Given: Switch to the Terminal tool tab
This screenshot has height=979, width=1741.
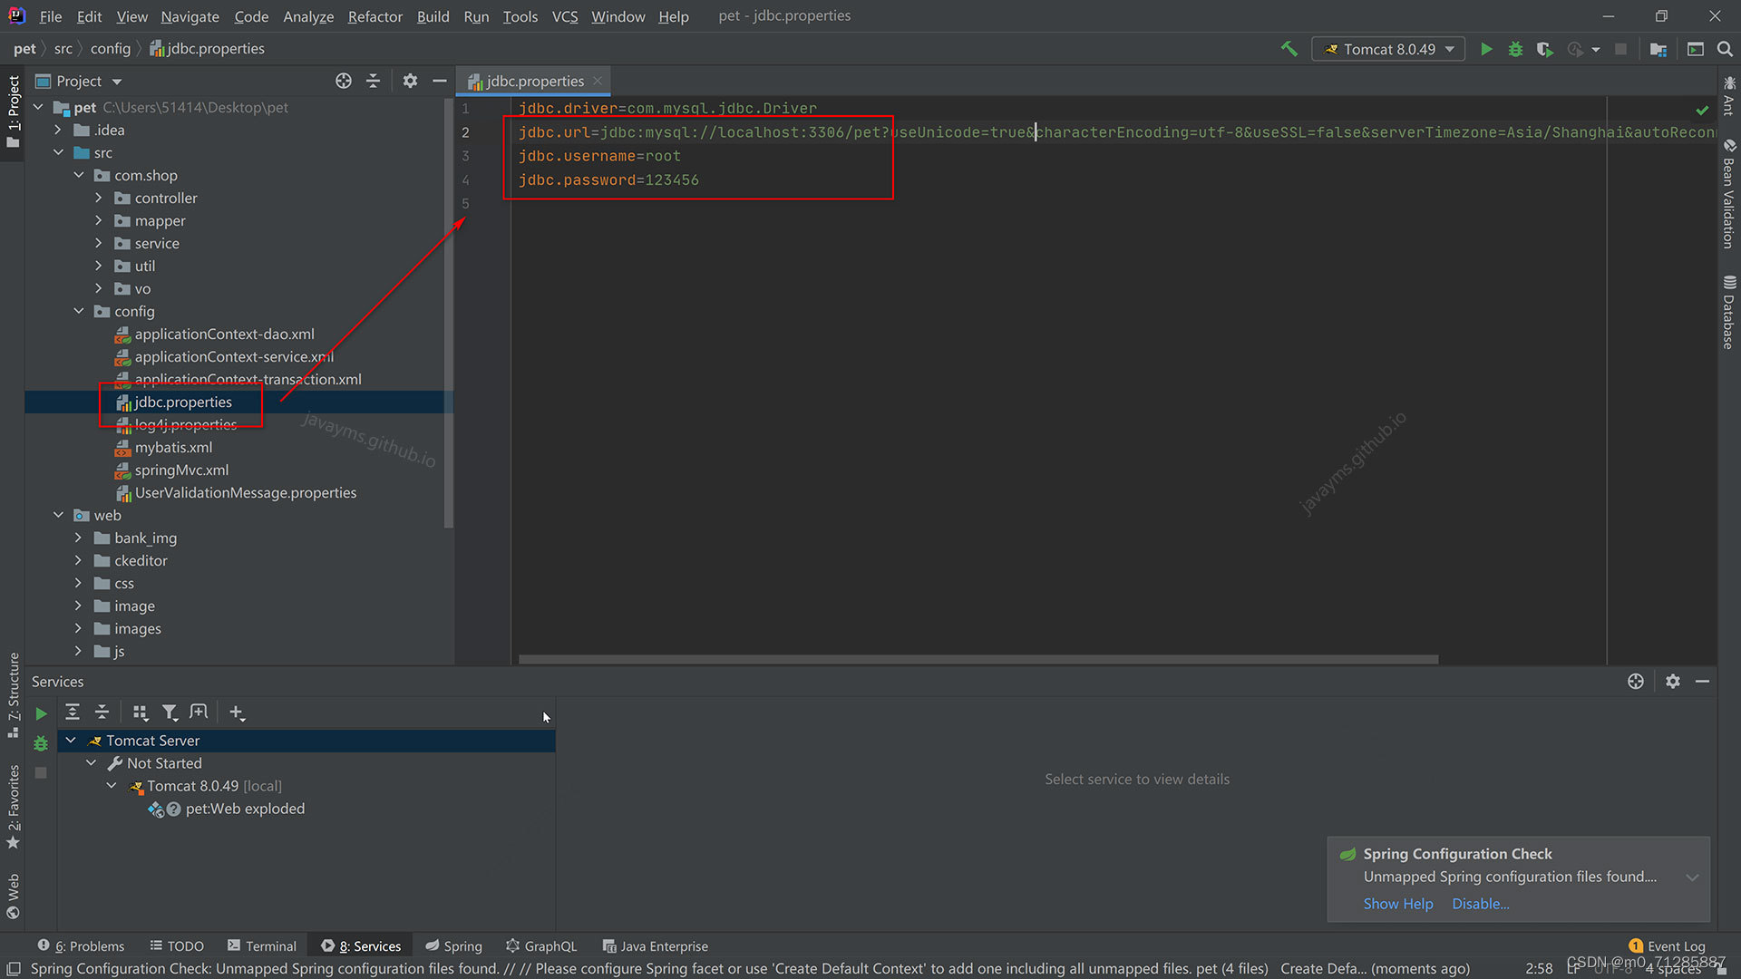Looking at the screenshot, I should pyautogui.click(x=262, y=945).
